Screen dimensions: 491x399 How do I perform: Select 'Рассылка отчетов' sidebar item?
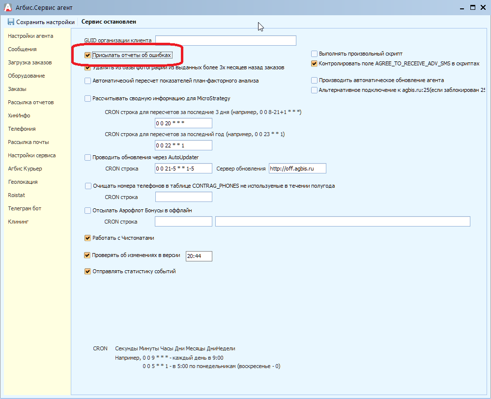(x=30, y=102)
